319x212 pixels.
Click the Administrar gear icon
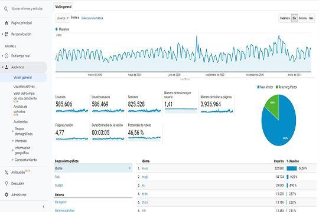point(6,195)
